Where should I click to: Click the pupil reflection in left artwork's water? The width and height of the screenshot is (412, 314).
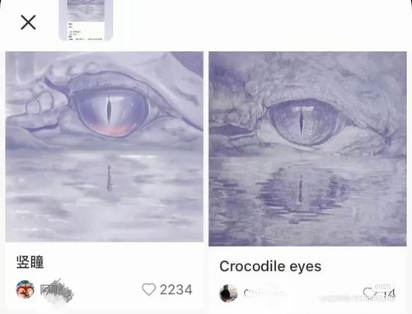(109, 178)
